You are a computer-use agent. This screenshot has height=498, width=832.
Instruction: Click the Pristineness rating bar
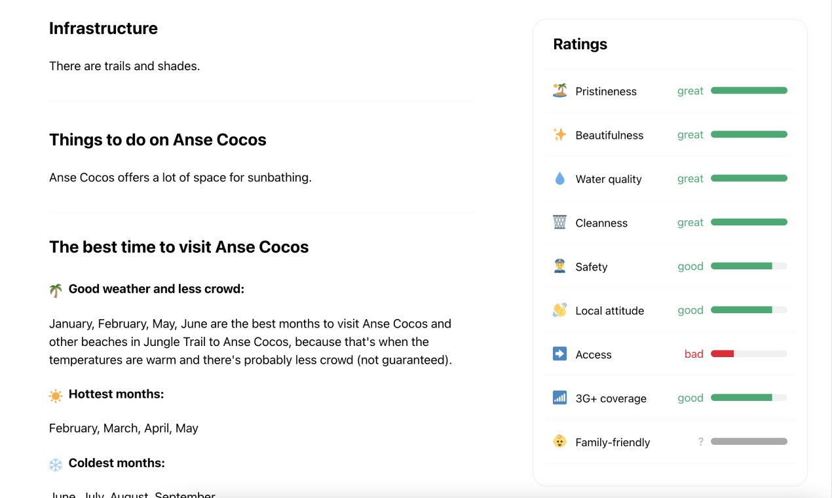pyautogui.click(x=749, y=90)
